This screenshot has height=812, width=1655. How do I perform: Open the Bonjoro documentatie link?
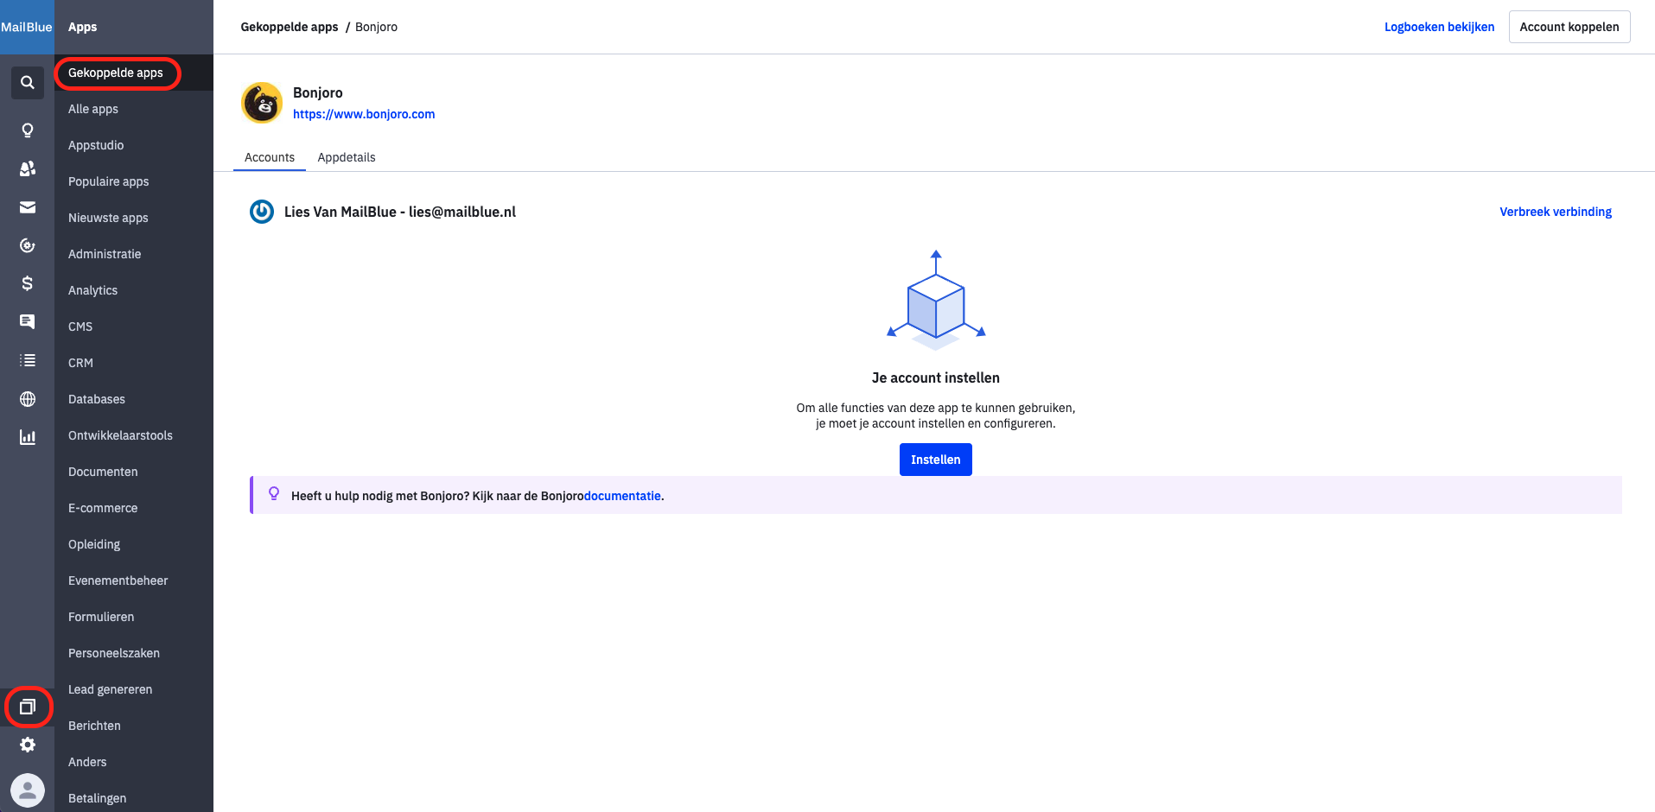click(622, 496)
